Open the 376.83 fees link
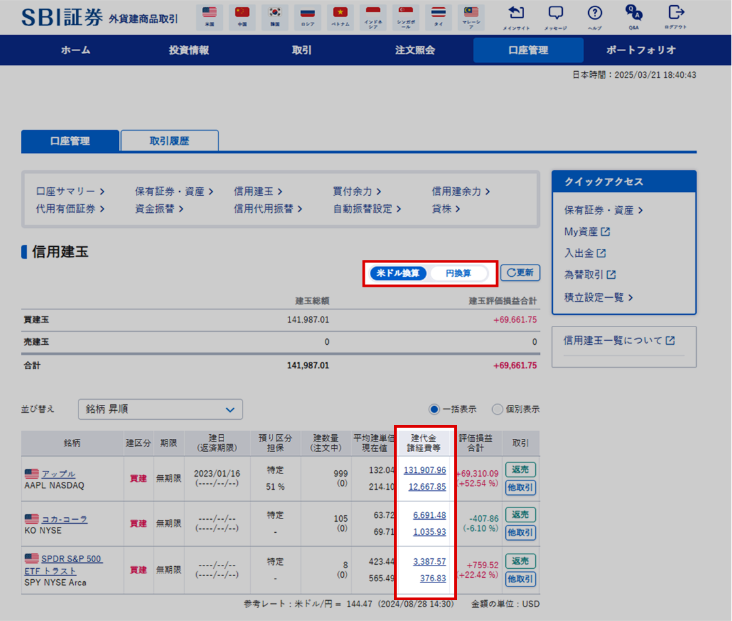The width and height of the screenshot is (732, 621). pos(433,578)
